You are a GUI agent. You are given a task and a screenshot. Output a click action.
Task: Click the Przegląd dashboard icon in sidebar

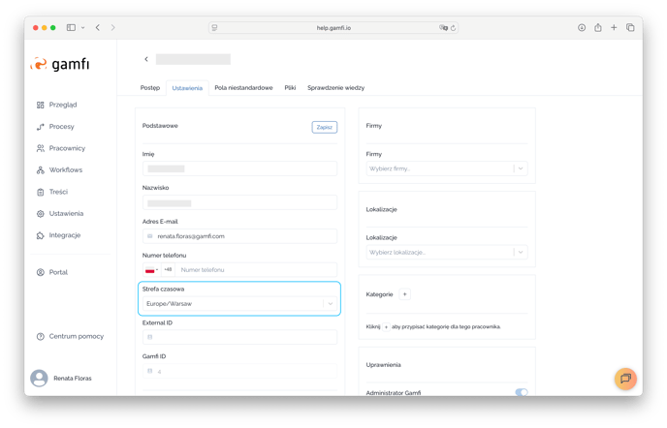click(x=41, y=105)
